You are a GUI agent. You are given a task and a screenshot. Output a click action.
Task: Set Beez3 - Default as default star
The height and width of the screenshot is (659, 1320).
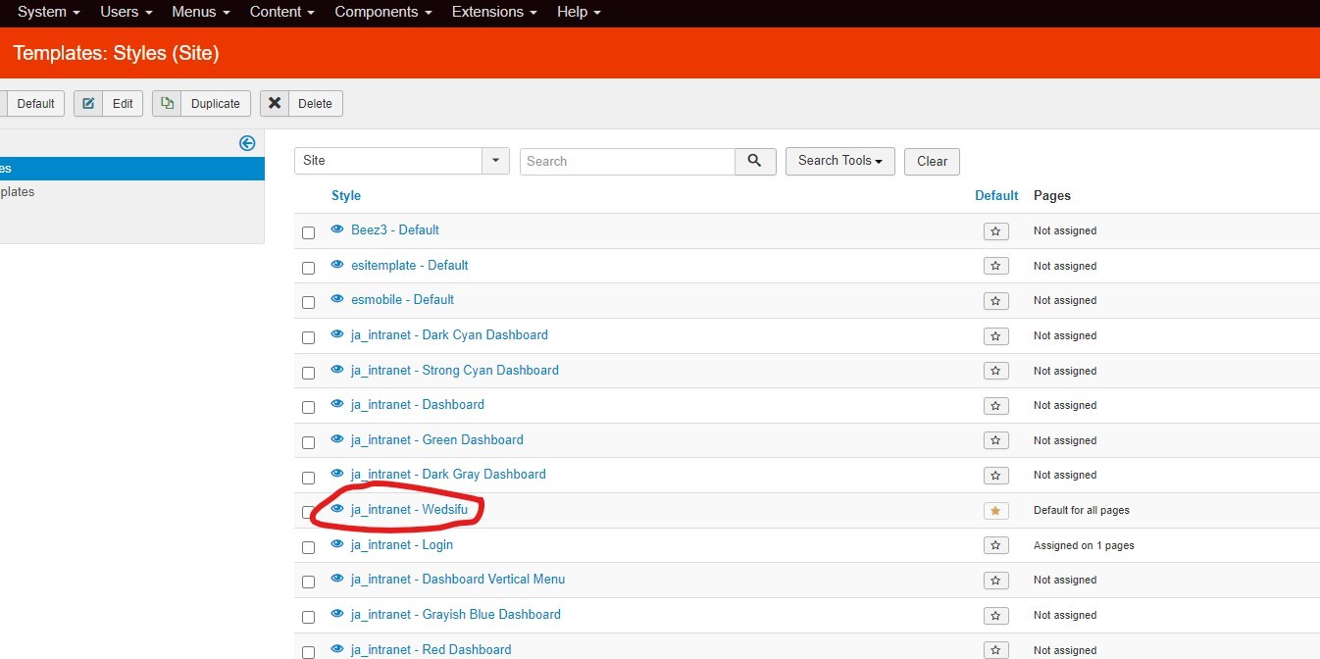coord(995,231)
